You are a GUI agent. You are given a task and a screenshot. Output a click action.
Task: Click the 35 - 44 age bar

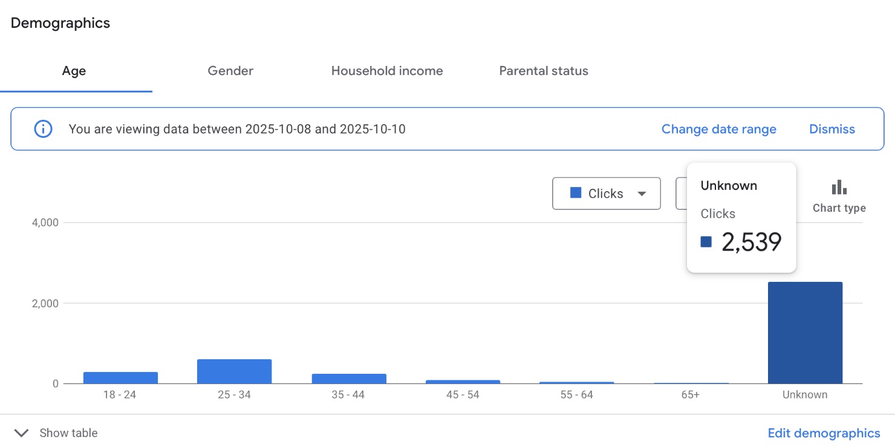pos(349,379)
